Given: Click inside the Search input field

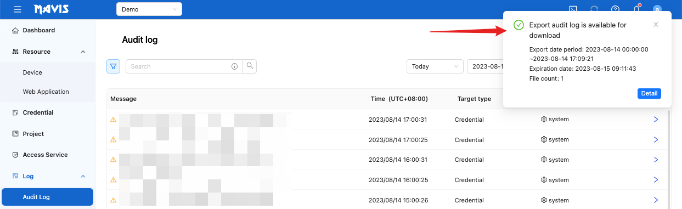Looking at the screenshot, I should click(x=178, y=66).
